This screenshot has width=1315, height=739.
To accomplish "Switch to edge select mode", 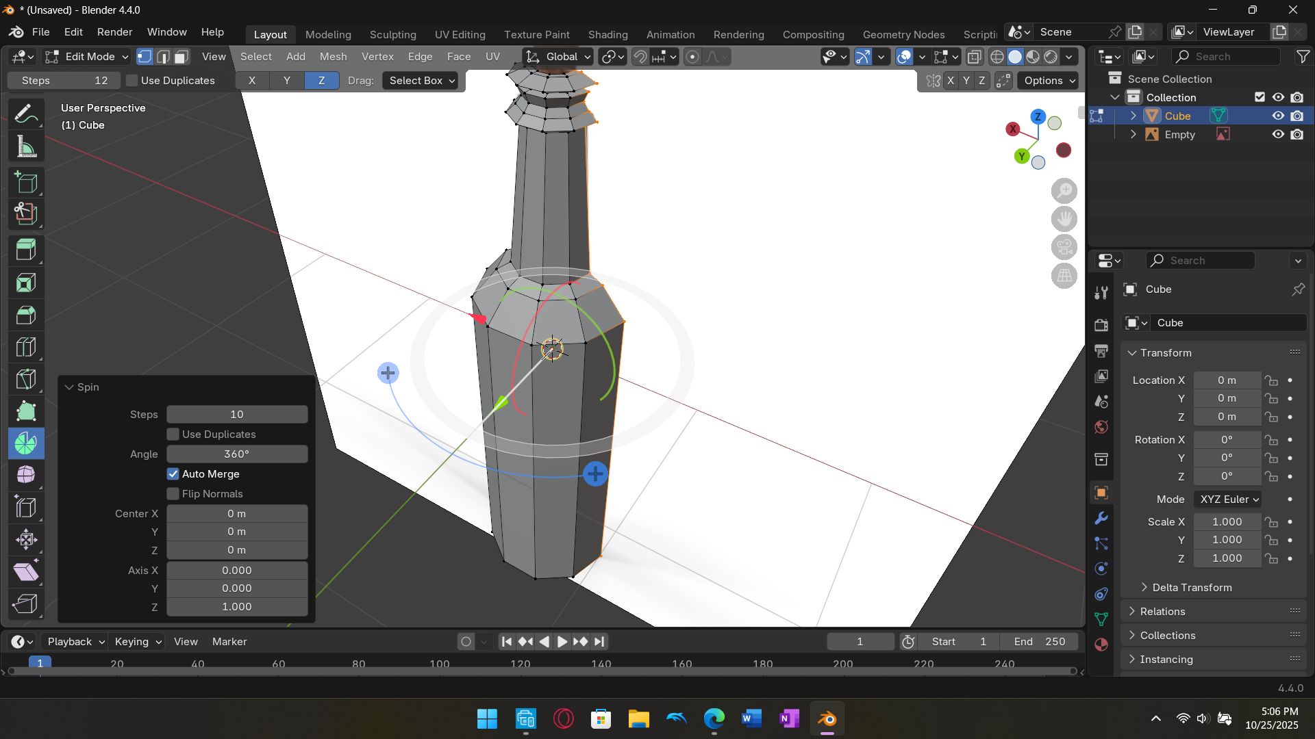I will pos(163,57).
